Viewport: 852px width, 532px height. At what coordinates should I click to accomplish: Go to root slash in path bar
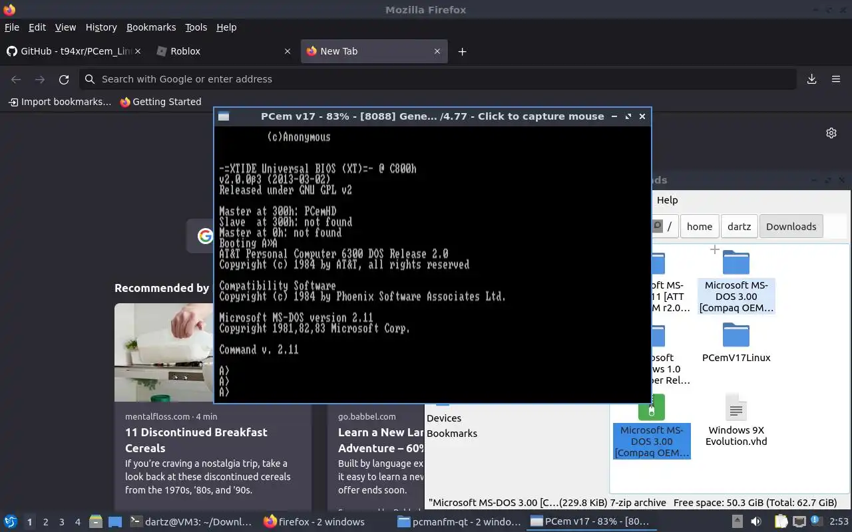pos(669,226)
